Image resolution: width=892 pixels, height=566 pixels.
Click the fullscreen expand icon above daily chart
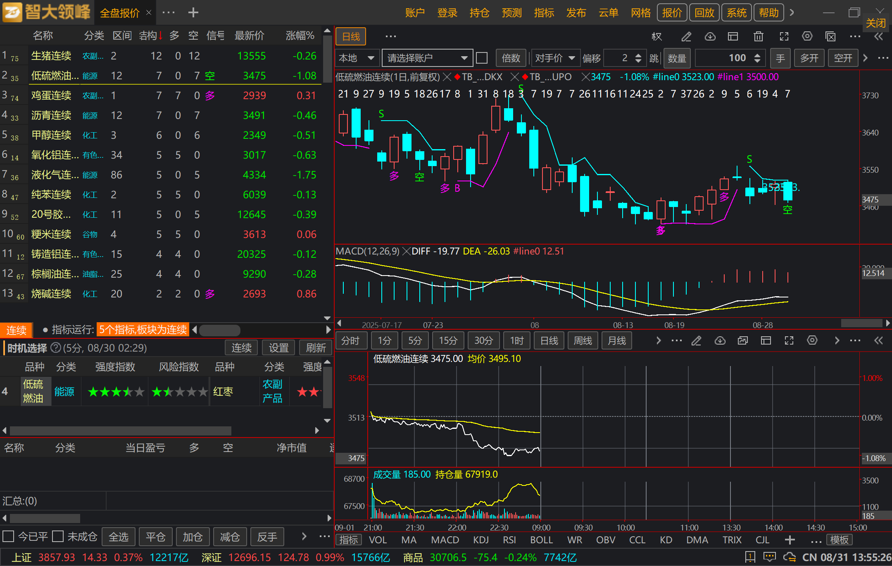[x=784, y=37]
